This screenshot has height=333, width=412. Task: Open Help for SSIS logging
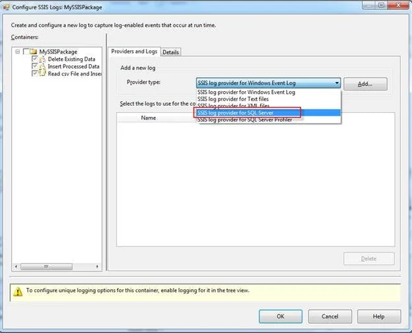click(x=379, y=316)
